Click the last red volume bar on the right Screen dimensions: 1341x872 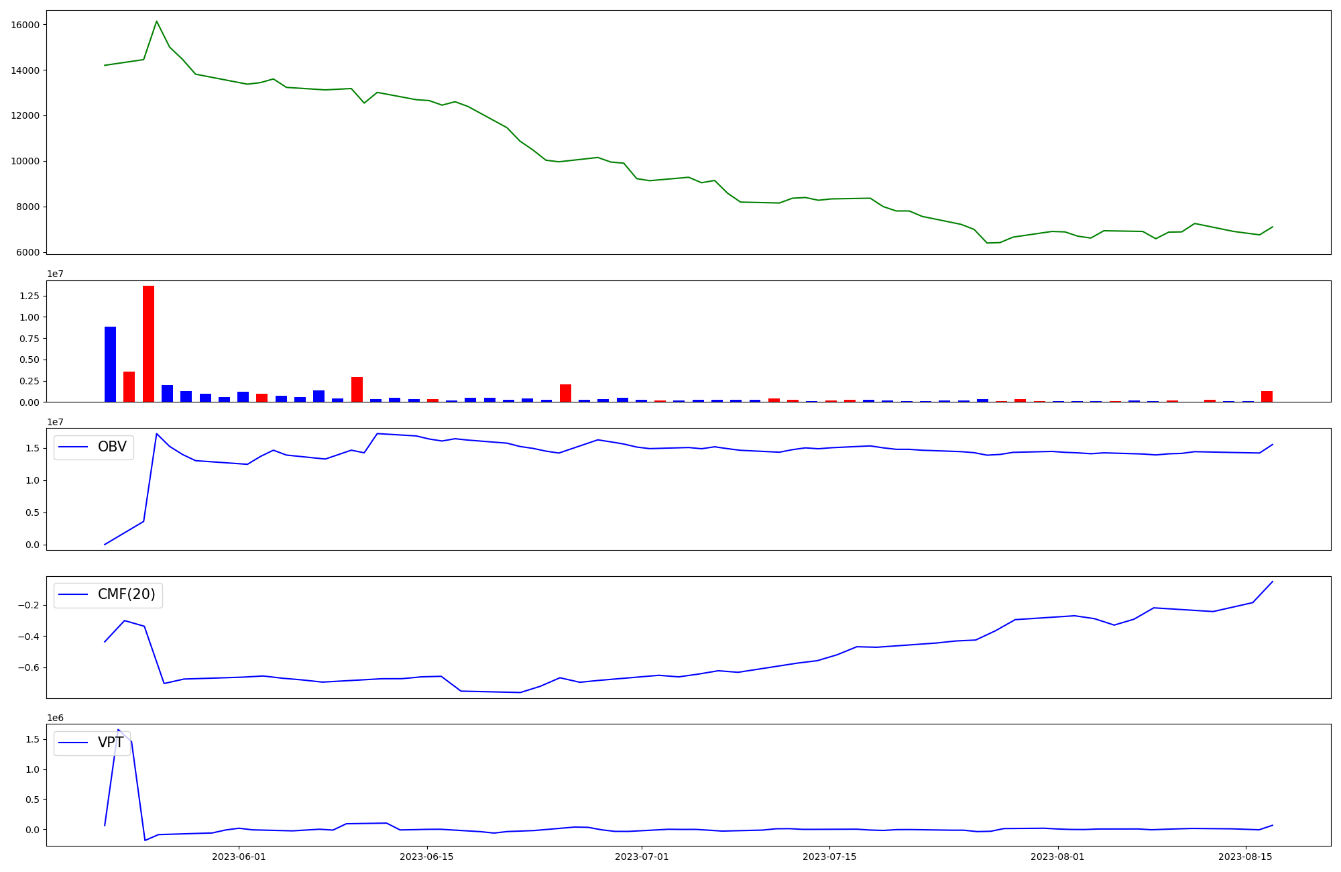coord(1267,396)
